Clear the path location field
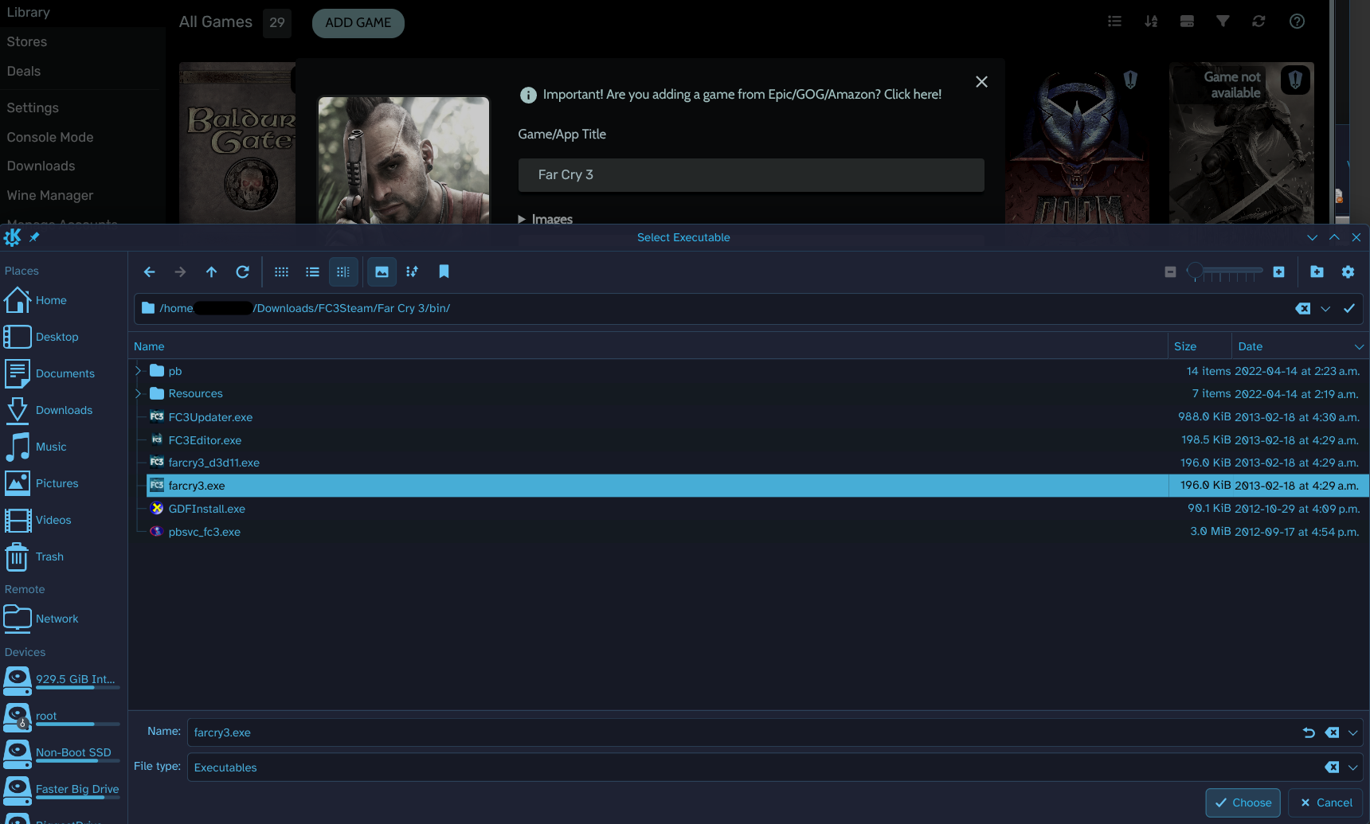This screenshot has width=1370, height=824. [x=1303, y=309]
